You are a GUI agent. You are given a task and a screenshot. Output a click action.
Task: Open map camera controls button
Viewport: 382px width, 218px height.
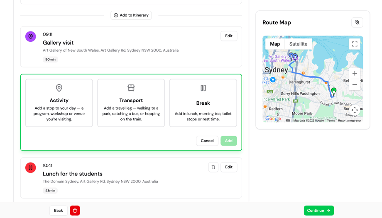355,110
